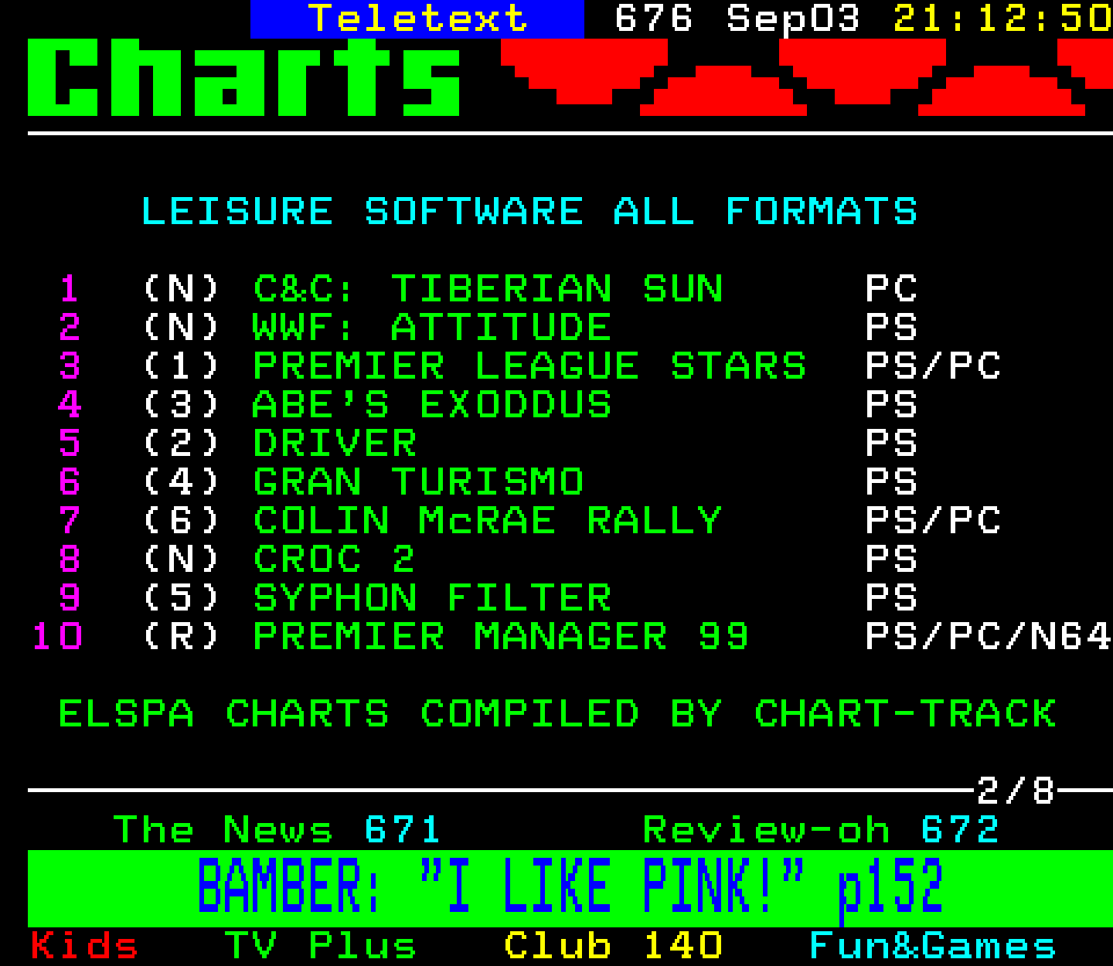Click page number 676 in header
Viewport: 1113px width, 966px height.
coord(654,19)
